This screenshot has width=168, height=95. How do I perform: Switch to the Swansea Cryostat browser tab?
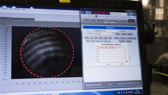pyautogui.click(x=118, y=14)
